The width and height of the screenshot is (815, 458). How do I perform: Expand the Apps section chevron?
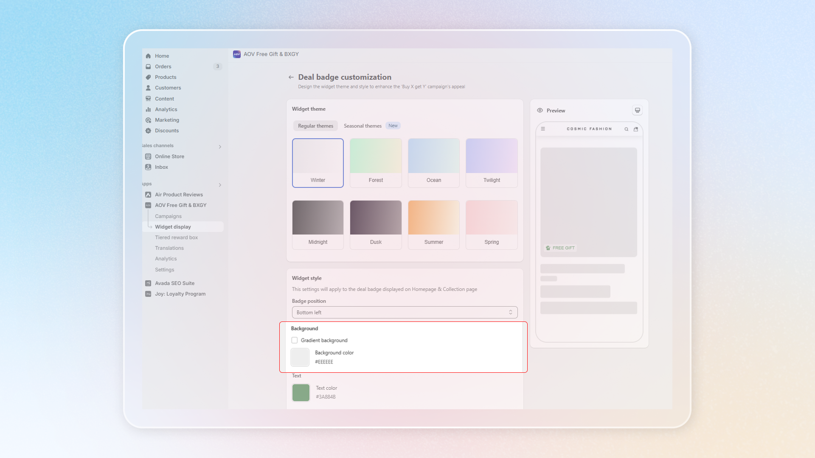220,185
